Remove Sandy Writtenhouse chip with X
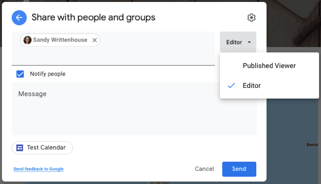Viewport: 321px width, 184px height. click(x=95, y=40)
